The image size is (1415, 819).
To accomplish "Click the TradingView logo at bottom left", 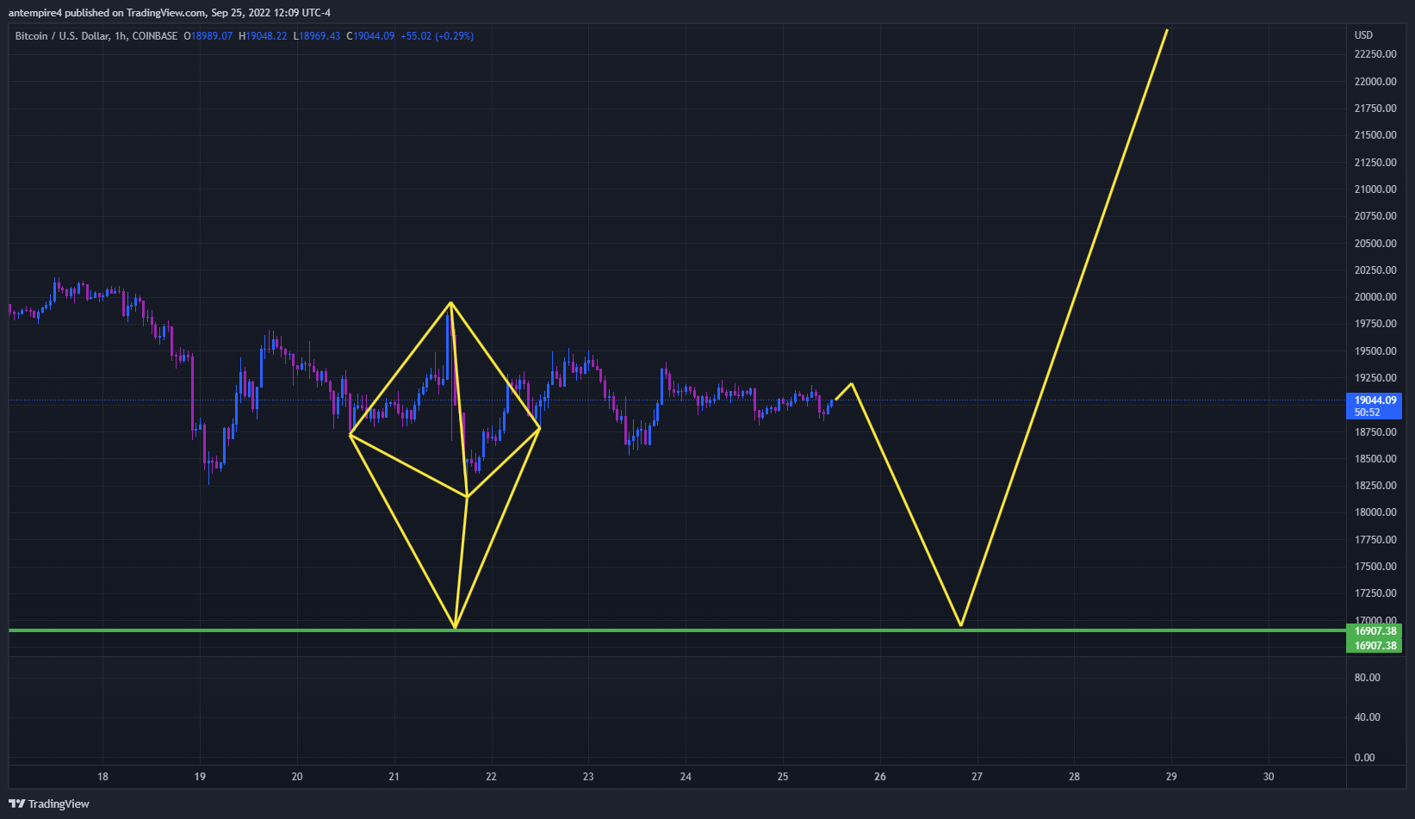I will pyautogui.click(x=49, y=803).
